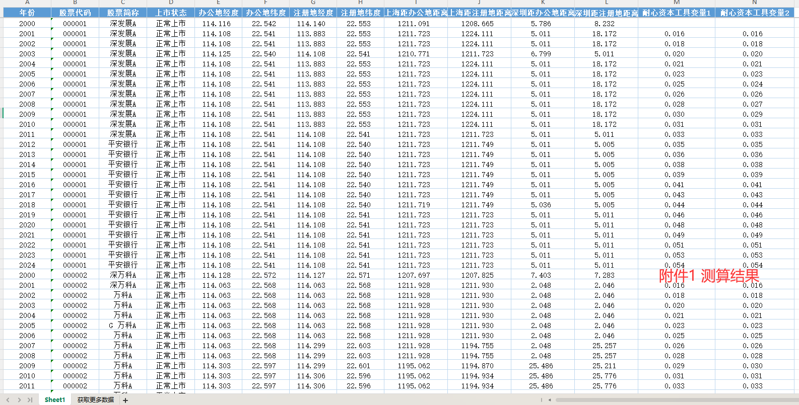Viewport: 799px width, 405px height.
Task: Select the column A header letter
Action: pos(27,3)
